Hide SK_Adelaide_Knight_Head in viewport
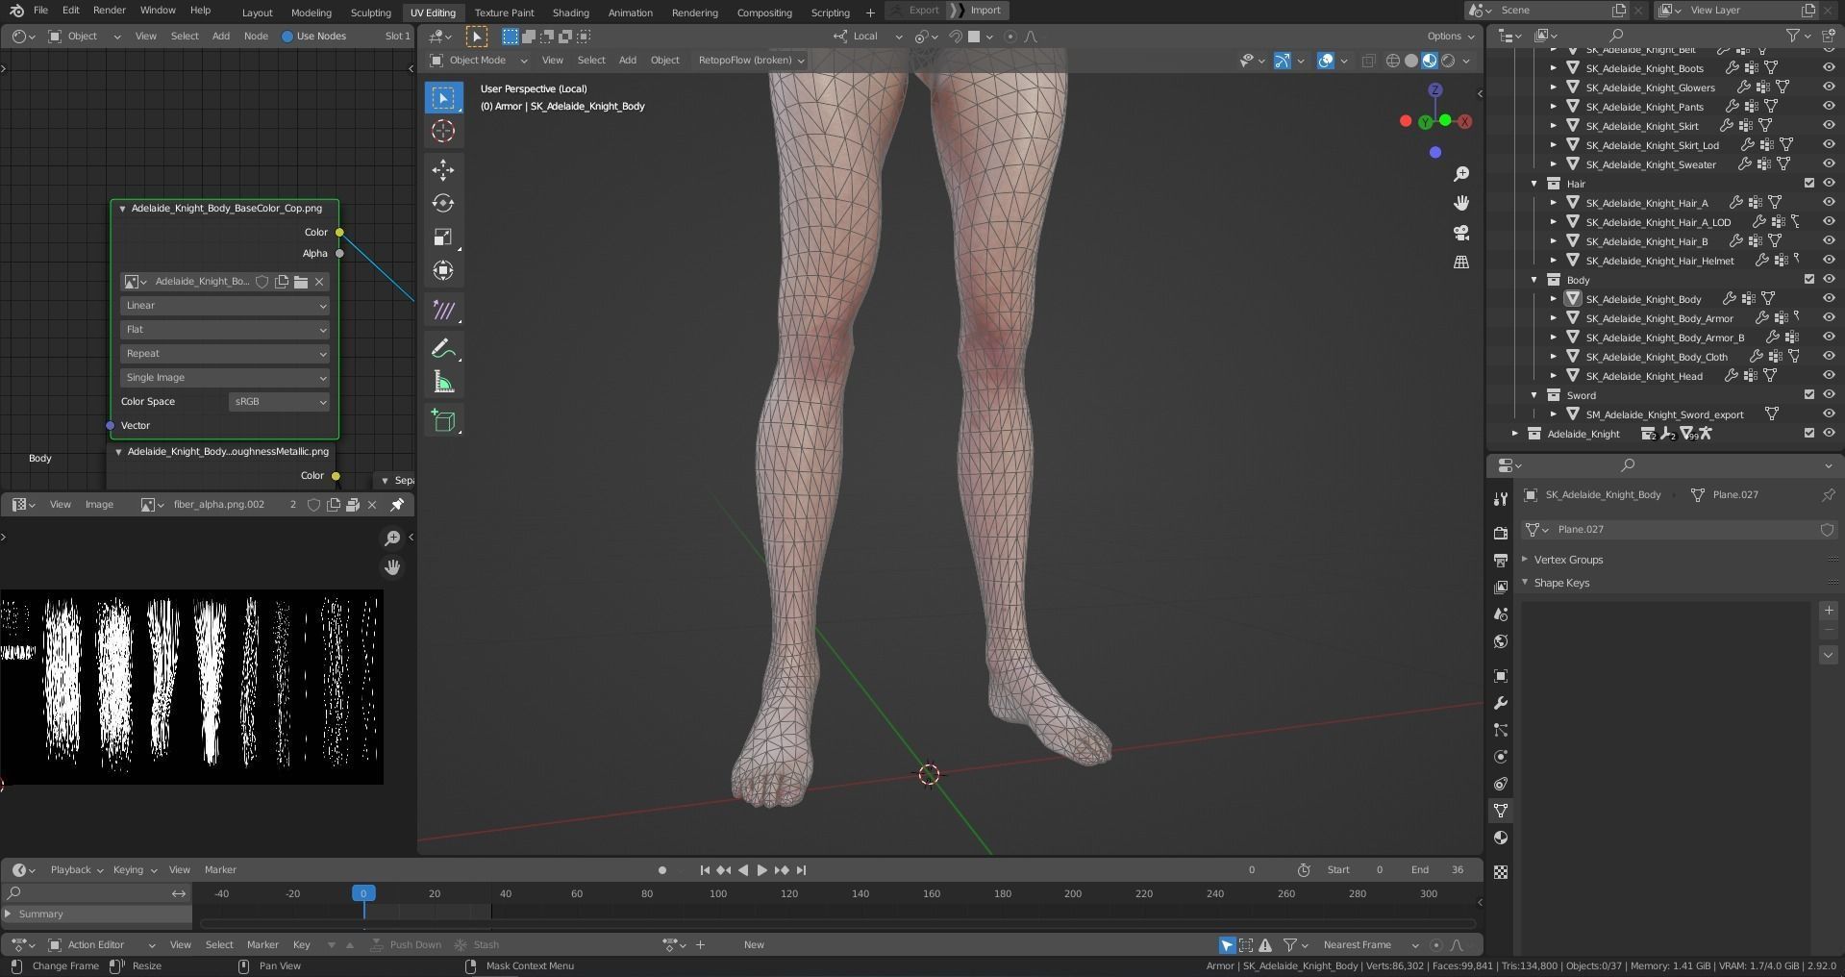The width and height of the screenshot is (1845, 977). click(x=1828, y=376)
